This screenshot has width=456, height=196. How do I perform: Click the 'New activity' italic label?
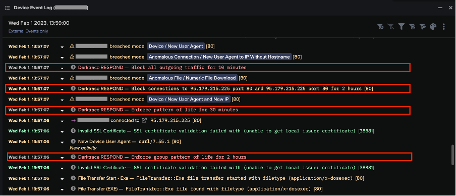coord(83,148)
